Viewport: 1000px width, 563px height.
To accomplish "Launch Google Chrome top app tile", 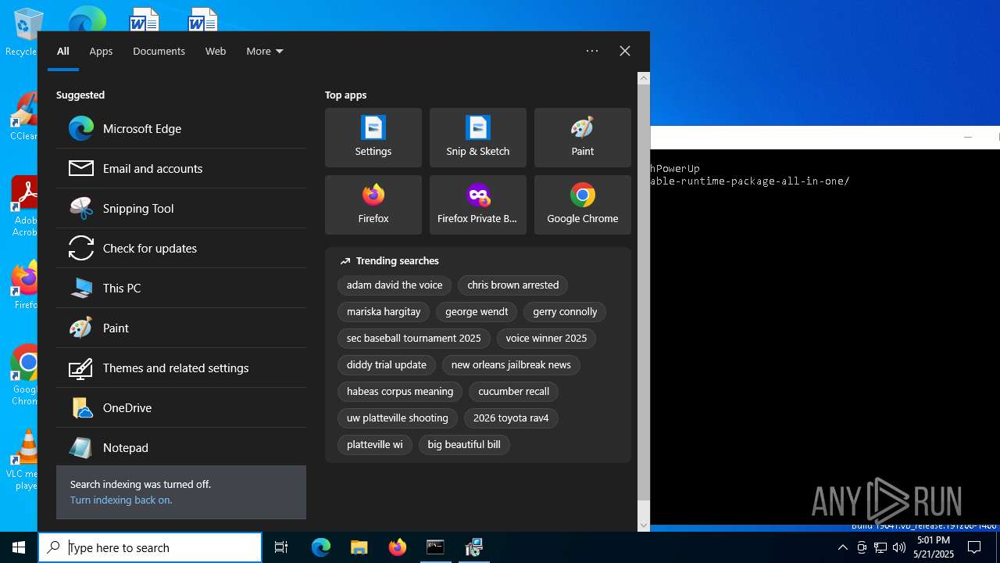I will (x=583, y=205).
